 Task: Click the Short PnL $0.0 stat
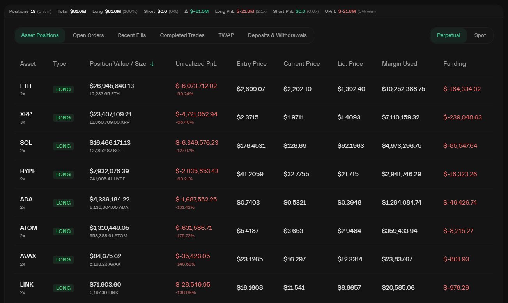click(296, 12)
